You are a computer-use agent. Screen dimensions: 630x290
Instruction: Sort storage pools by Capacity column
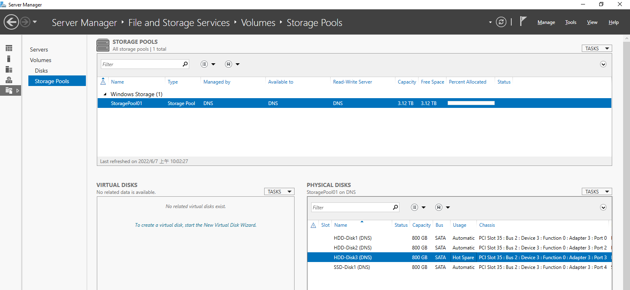click(407, 82)
